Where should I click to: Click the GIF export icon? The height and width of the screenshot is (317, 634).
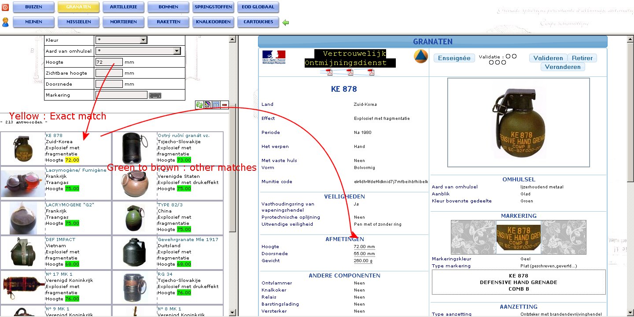[x=208, y=104]
